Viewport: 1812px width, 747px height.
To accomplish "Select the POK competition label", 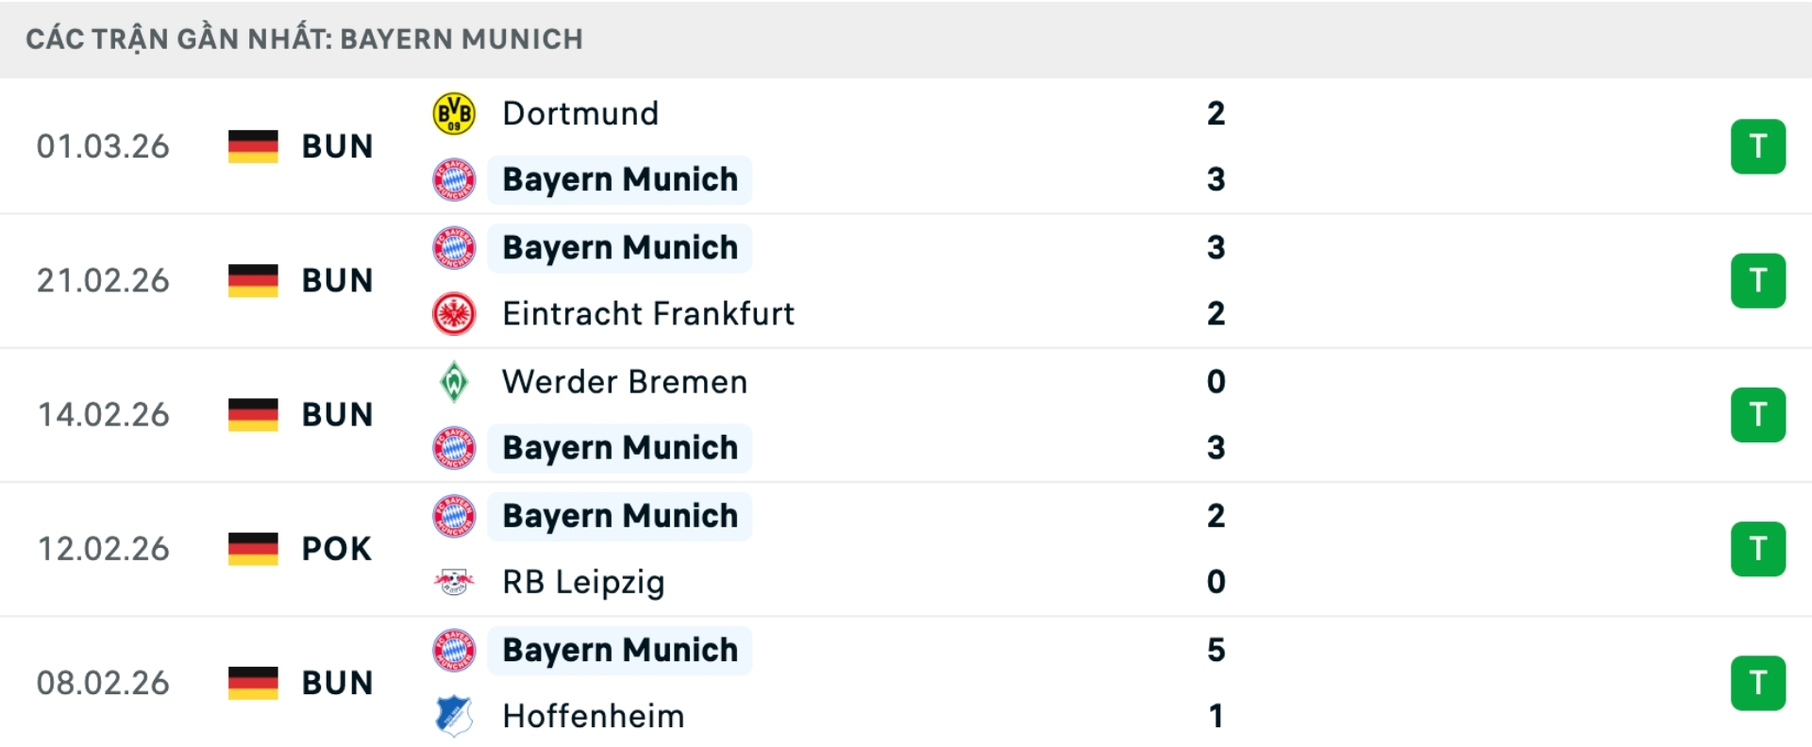I will (335, 548).
